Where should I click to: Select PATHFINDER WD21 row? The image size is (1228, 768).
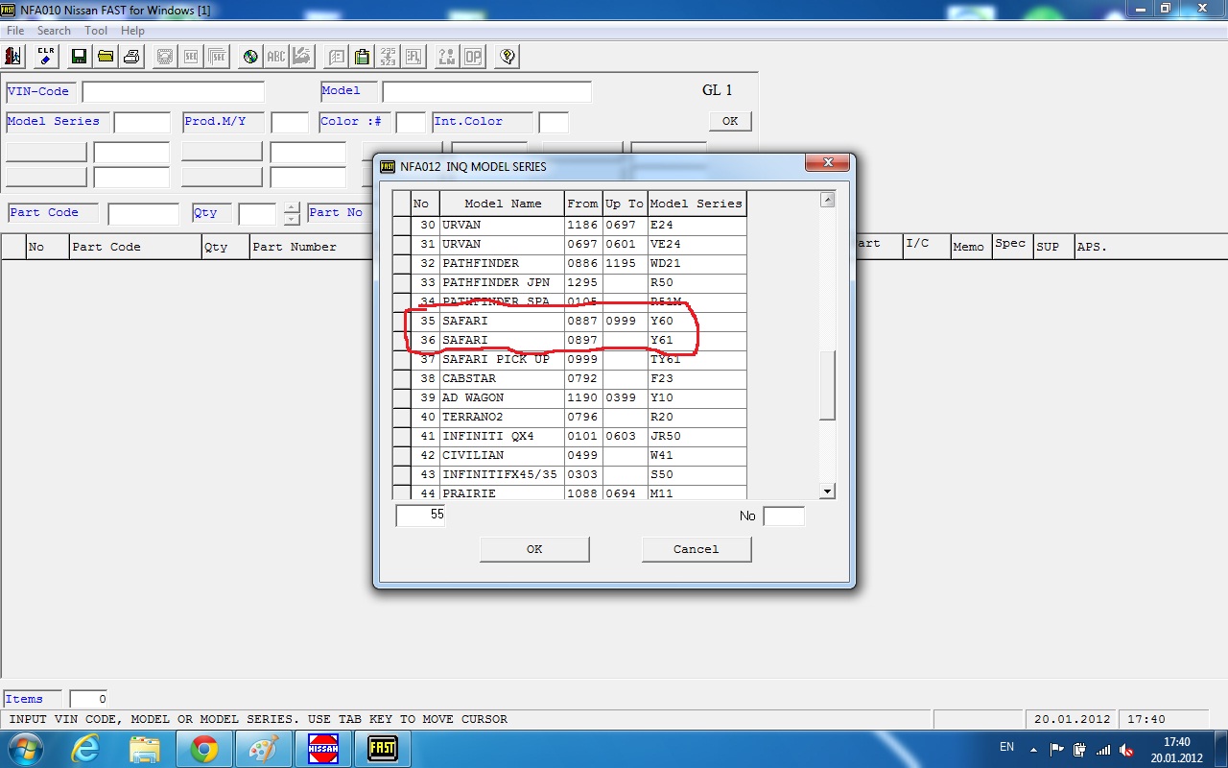click(570, 263)
